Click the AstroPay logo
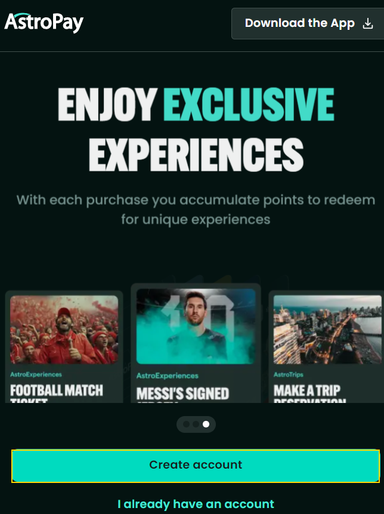Image resolution: width=384 pixels, height=514 pixels. tap(44, 23)
